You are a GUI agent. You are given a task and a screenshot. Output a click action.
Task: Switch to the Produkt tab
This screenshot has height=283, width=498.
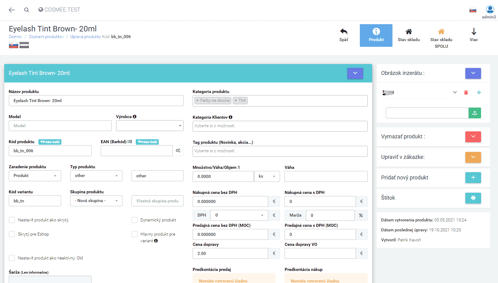coord(376,35)
